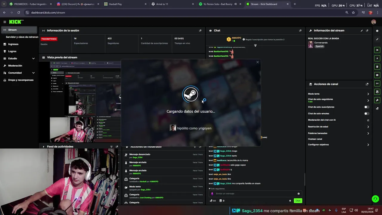382x215 pixels.
Task: Expand Modo lento options
Action: [x=368, y=94]
